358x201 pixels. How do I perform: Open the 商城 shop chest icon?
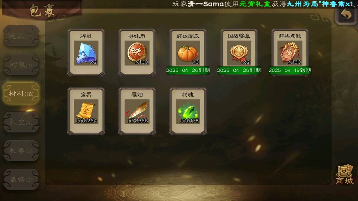click(x=345, y=174)
